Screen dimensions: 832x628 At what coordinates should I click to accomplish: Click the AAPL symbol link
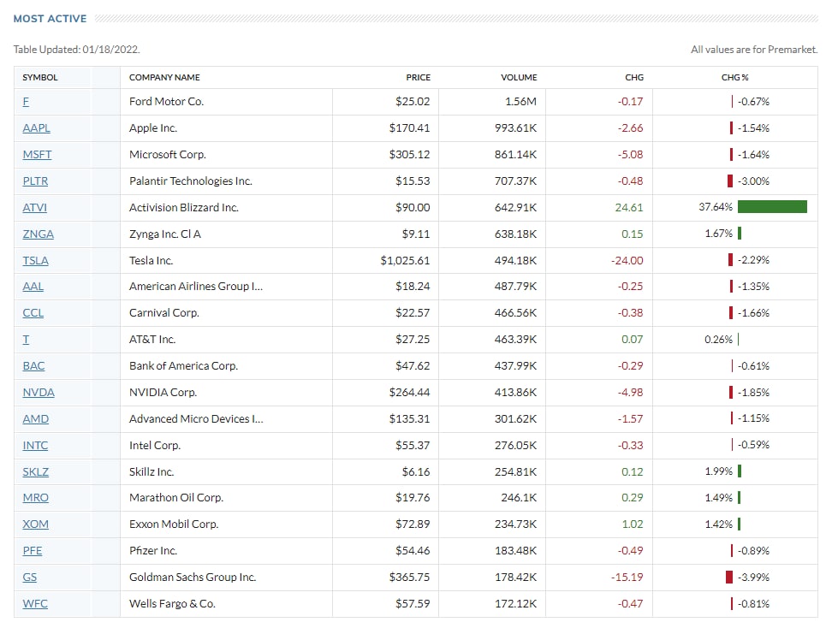pyautogui.click(x=36, y=128)
